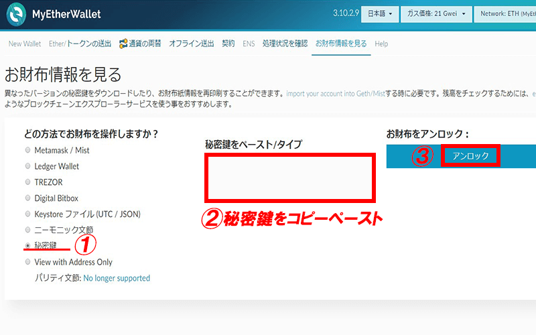Open the 契約 tab
This screenshot has width=536, height=335.
tap(228, 44)
